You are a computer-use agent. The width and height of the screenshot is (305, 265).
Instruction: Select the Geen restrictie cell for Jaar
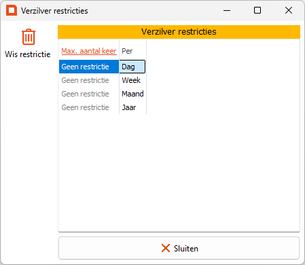(89, 107)
